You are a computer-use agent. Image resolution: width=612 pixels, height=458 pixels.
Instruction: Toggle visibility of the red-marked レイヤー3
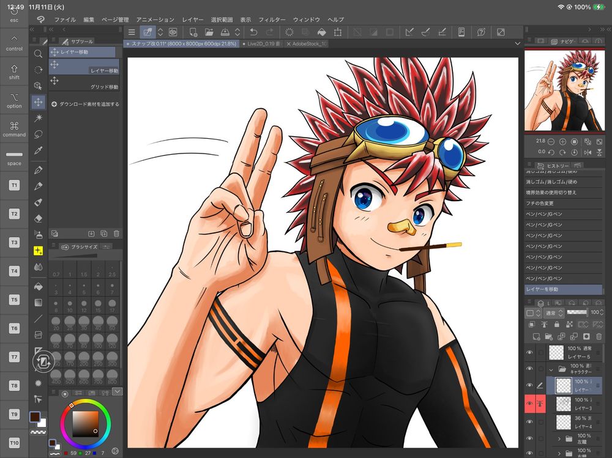(530, 404)
